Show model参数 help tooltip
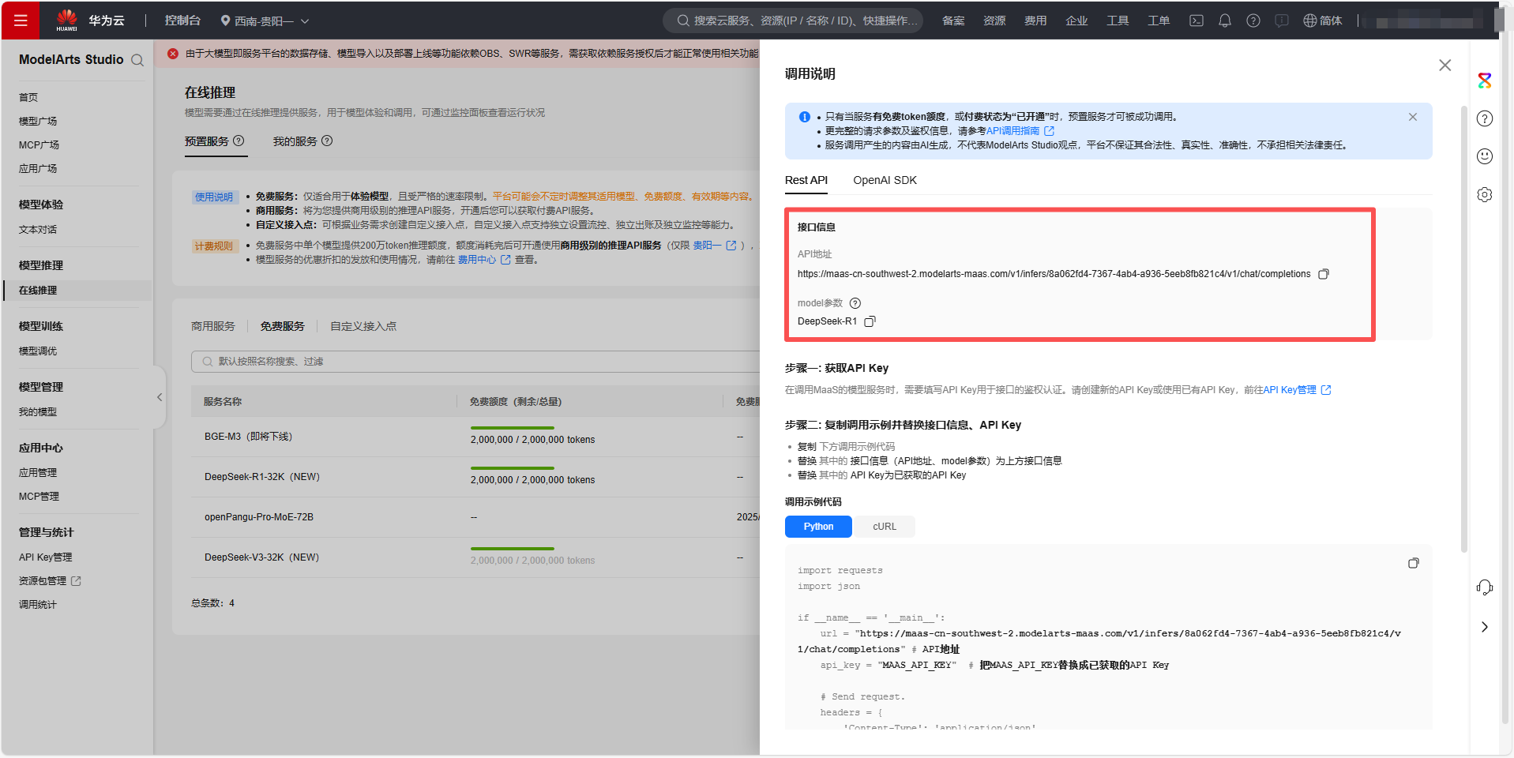 [x=855, y=303]
